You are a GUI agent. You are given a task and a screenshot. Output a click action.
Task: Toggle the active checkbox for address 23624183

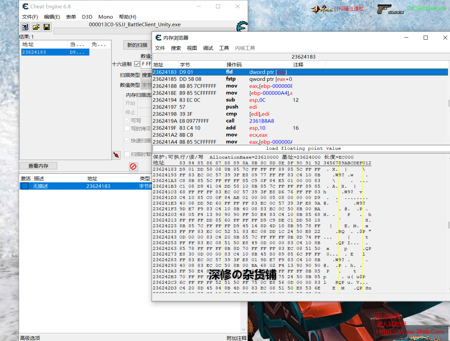click(25, 186)
